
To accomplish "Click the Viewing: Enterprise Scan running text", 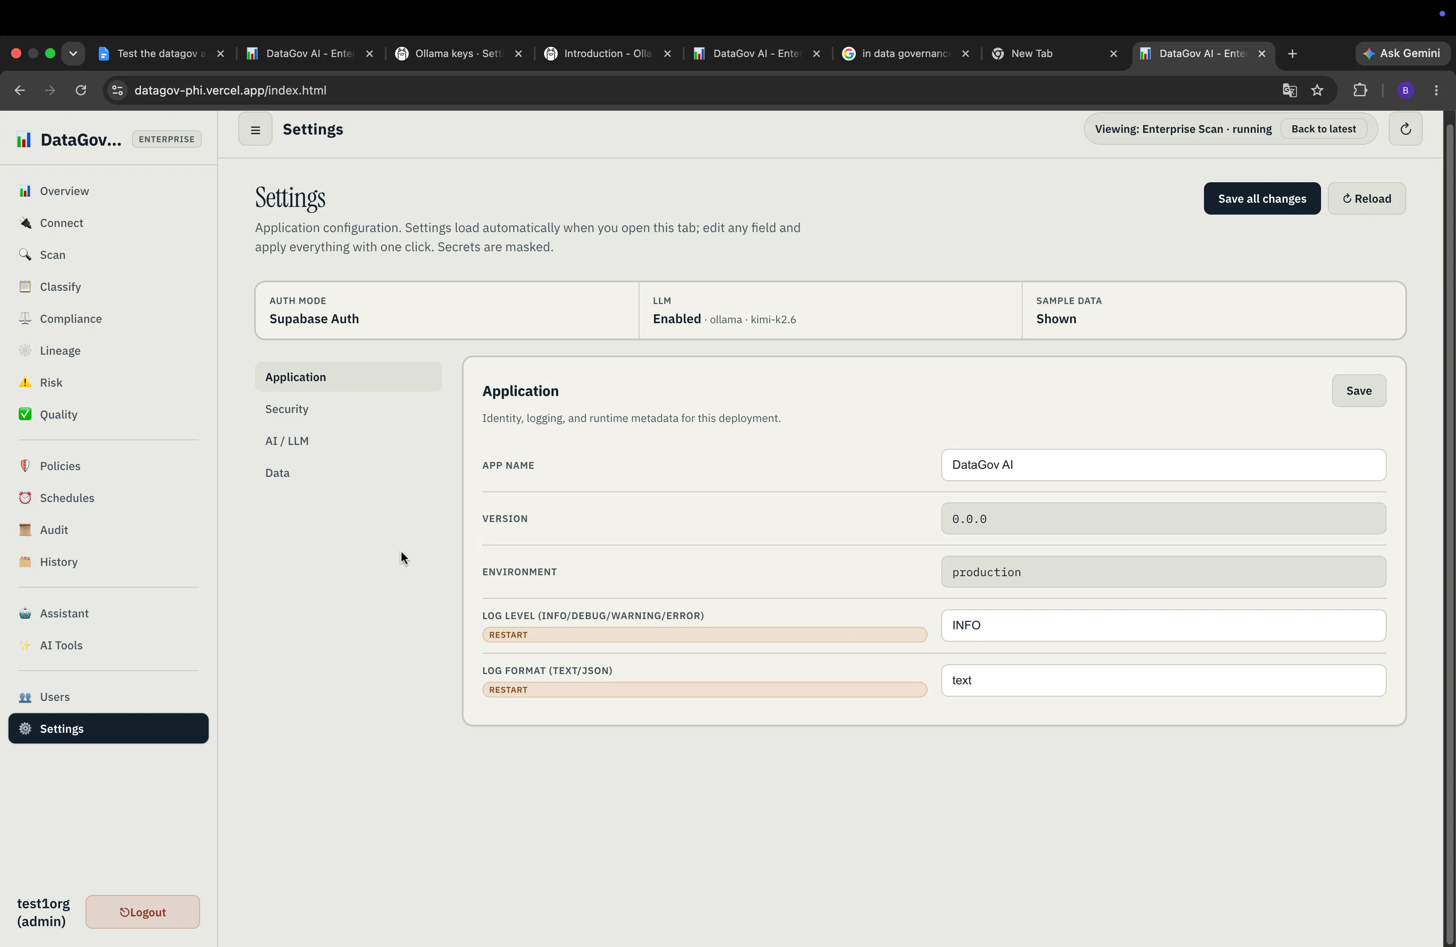I will (x=1183, y=129).
